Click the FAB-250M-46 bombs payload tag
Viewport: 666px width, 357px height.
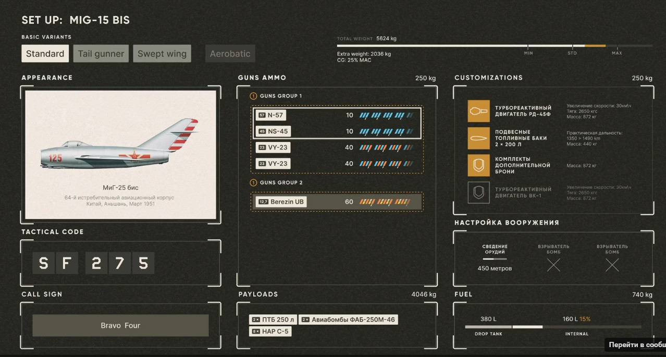point(349,319)
